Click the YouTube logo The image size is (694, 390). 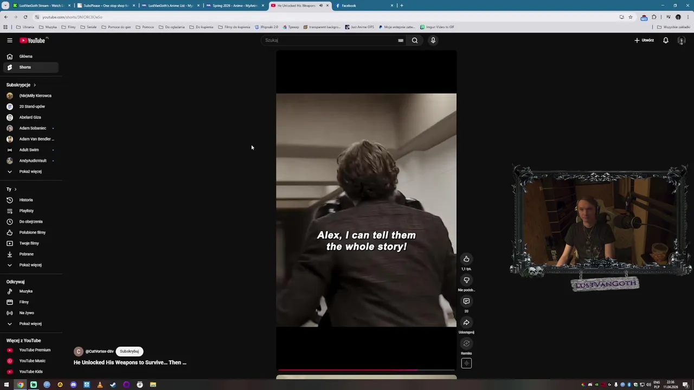pyautogui.click(x=33, y=40)
